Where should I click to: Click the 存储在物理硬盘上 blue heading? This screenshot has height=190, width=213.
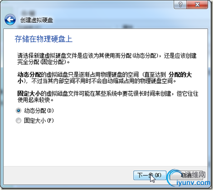44,39
